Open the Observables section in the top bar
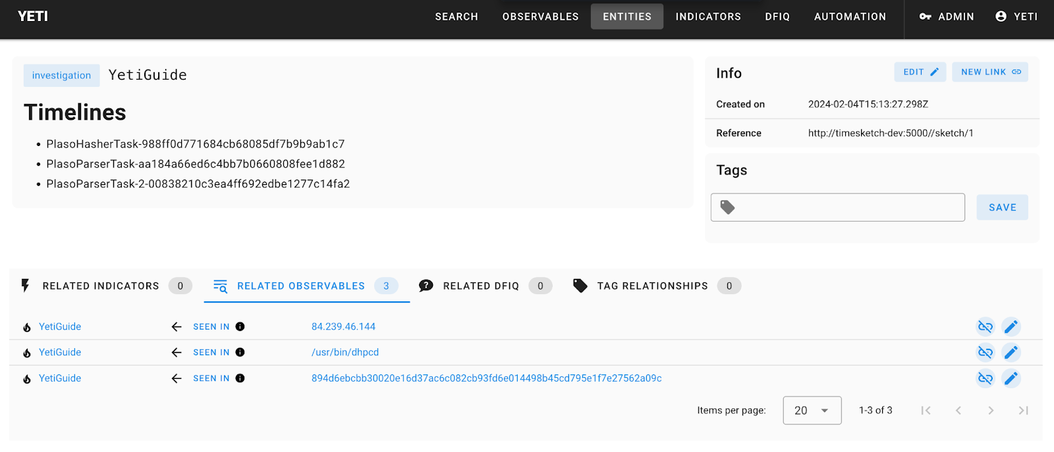The image size is (1054, 452). [x=540, y=16]
